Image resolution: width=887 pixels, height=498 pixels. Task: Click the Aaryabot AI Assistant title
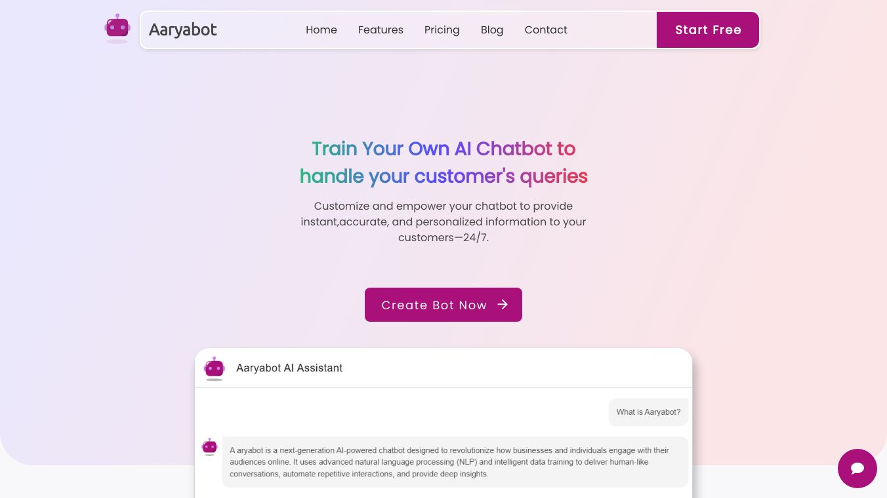coord(289,368)
